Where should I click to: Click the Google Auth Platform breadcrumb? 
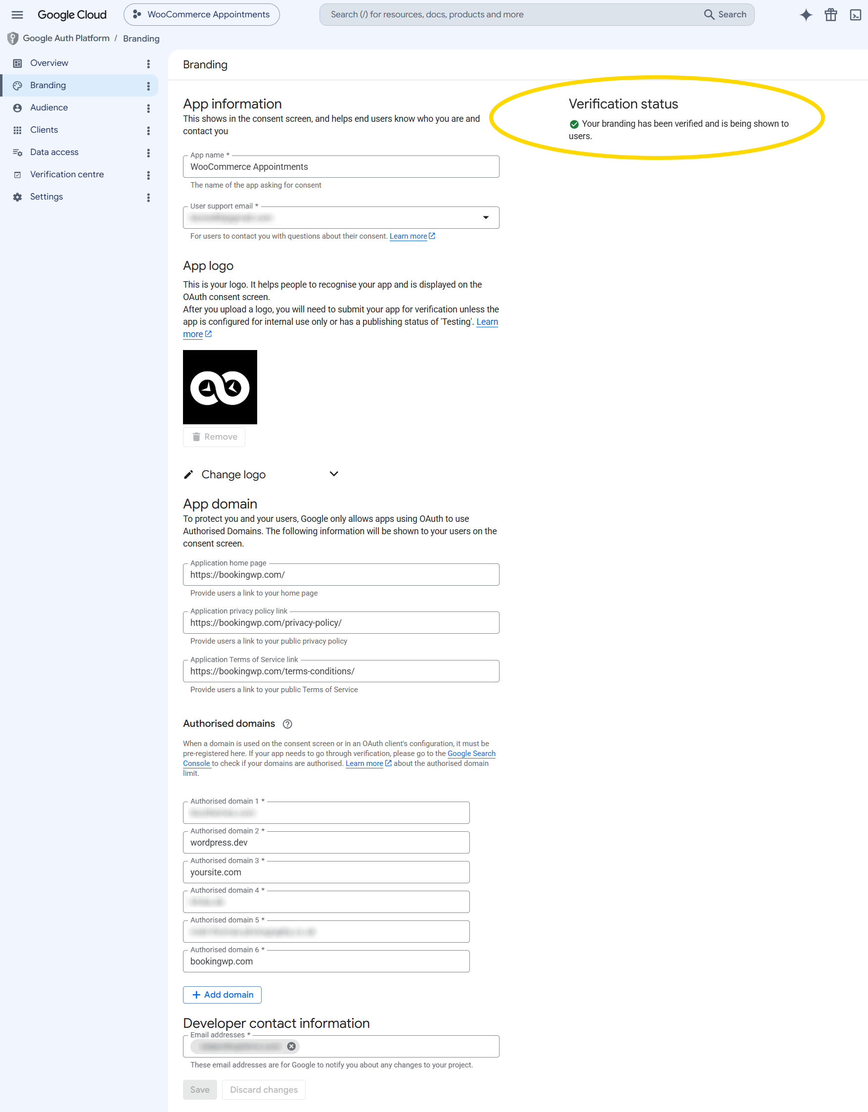[x=66, y=38]
